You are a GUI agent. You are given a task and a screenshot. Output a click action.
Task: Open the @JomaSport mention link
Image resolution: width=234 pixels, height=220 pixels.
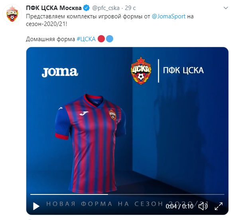coord(169,16)
